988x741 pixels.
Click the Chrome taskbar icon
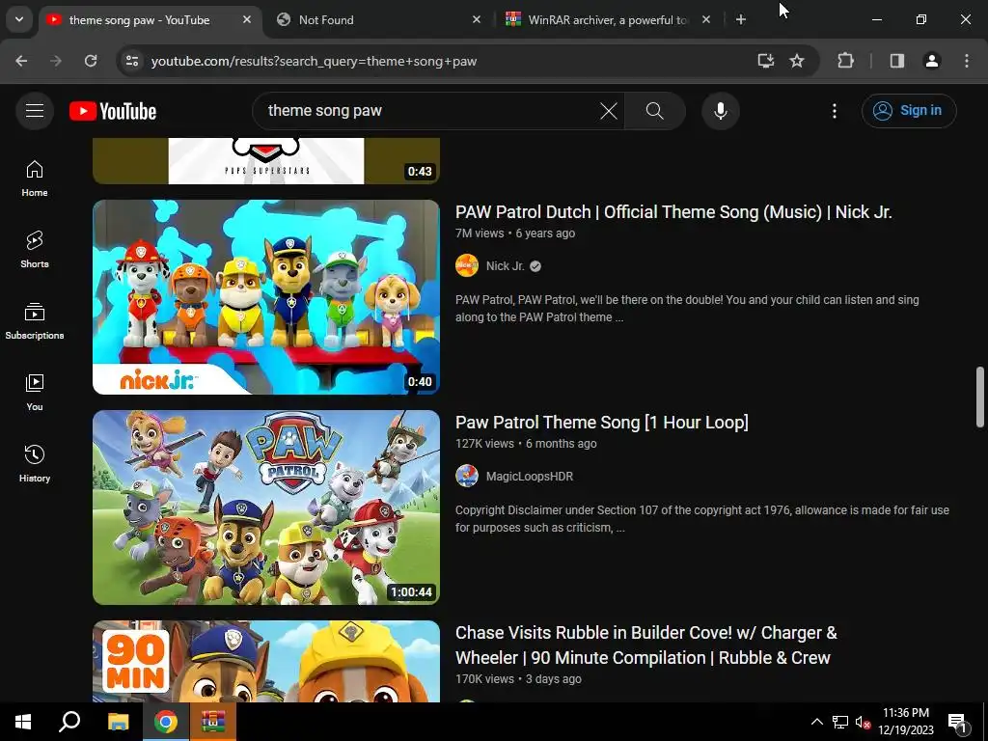[x=166, y=722]
